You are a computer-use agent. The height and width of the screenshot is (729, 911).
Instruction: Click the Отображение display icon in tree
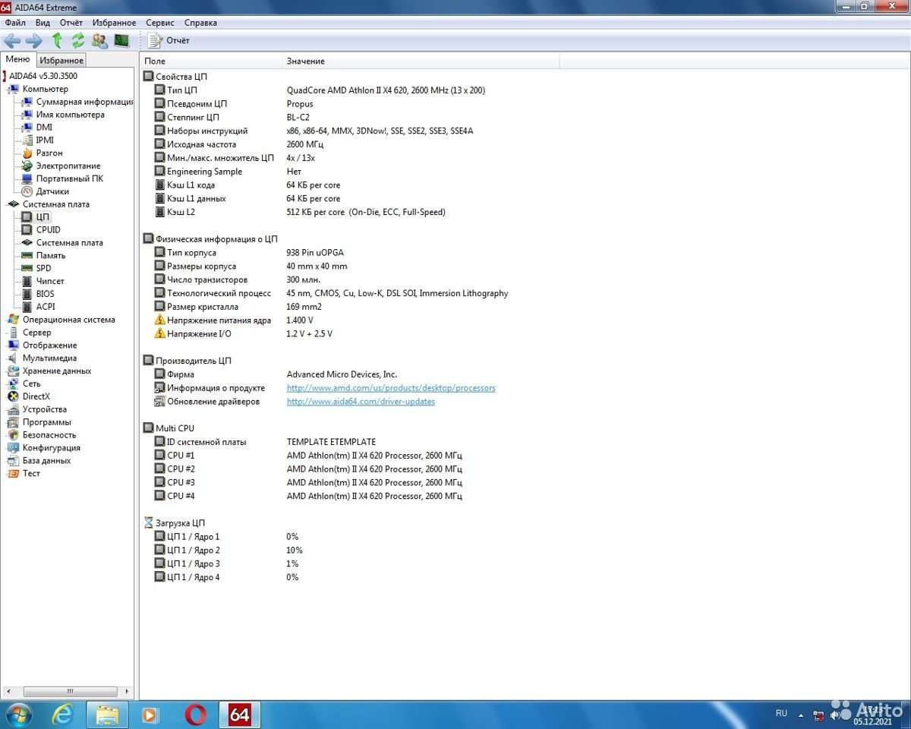point(14,346)
